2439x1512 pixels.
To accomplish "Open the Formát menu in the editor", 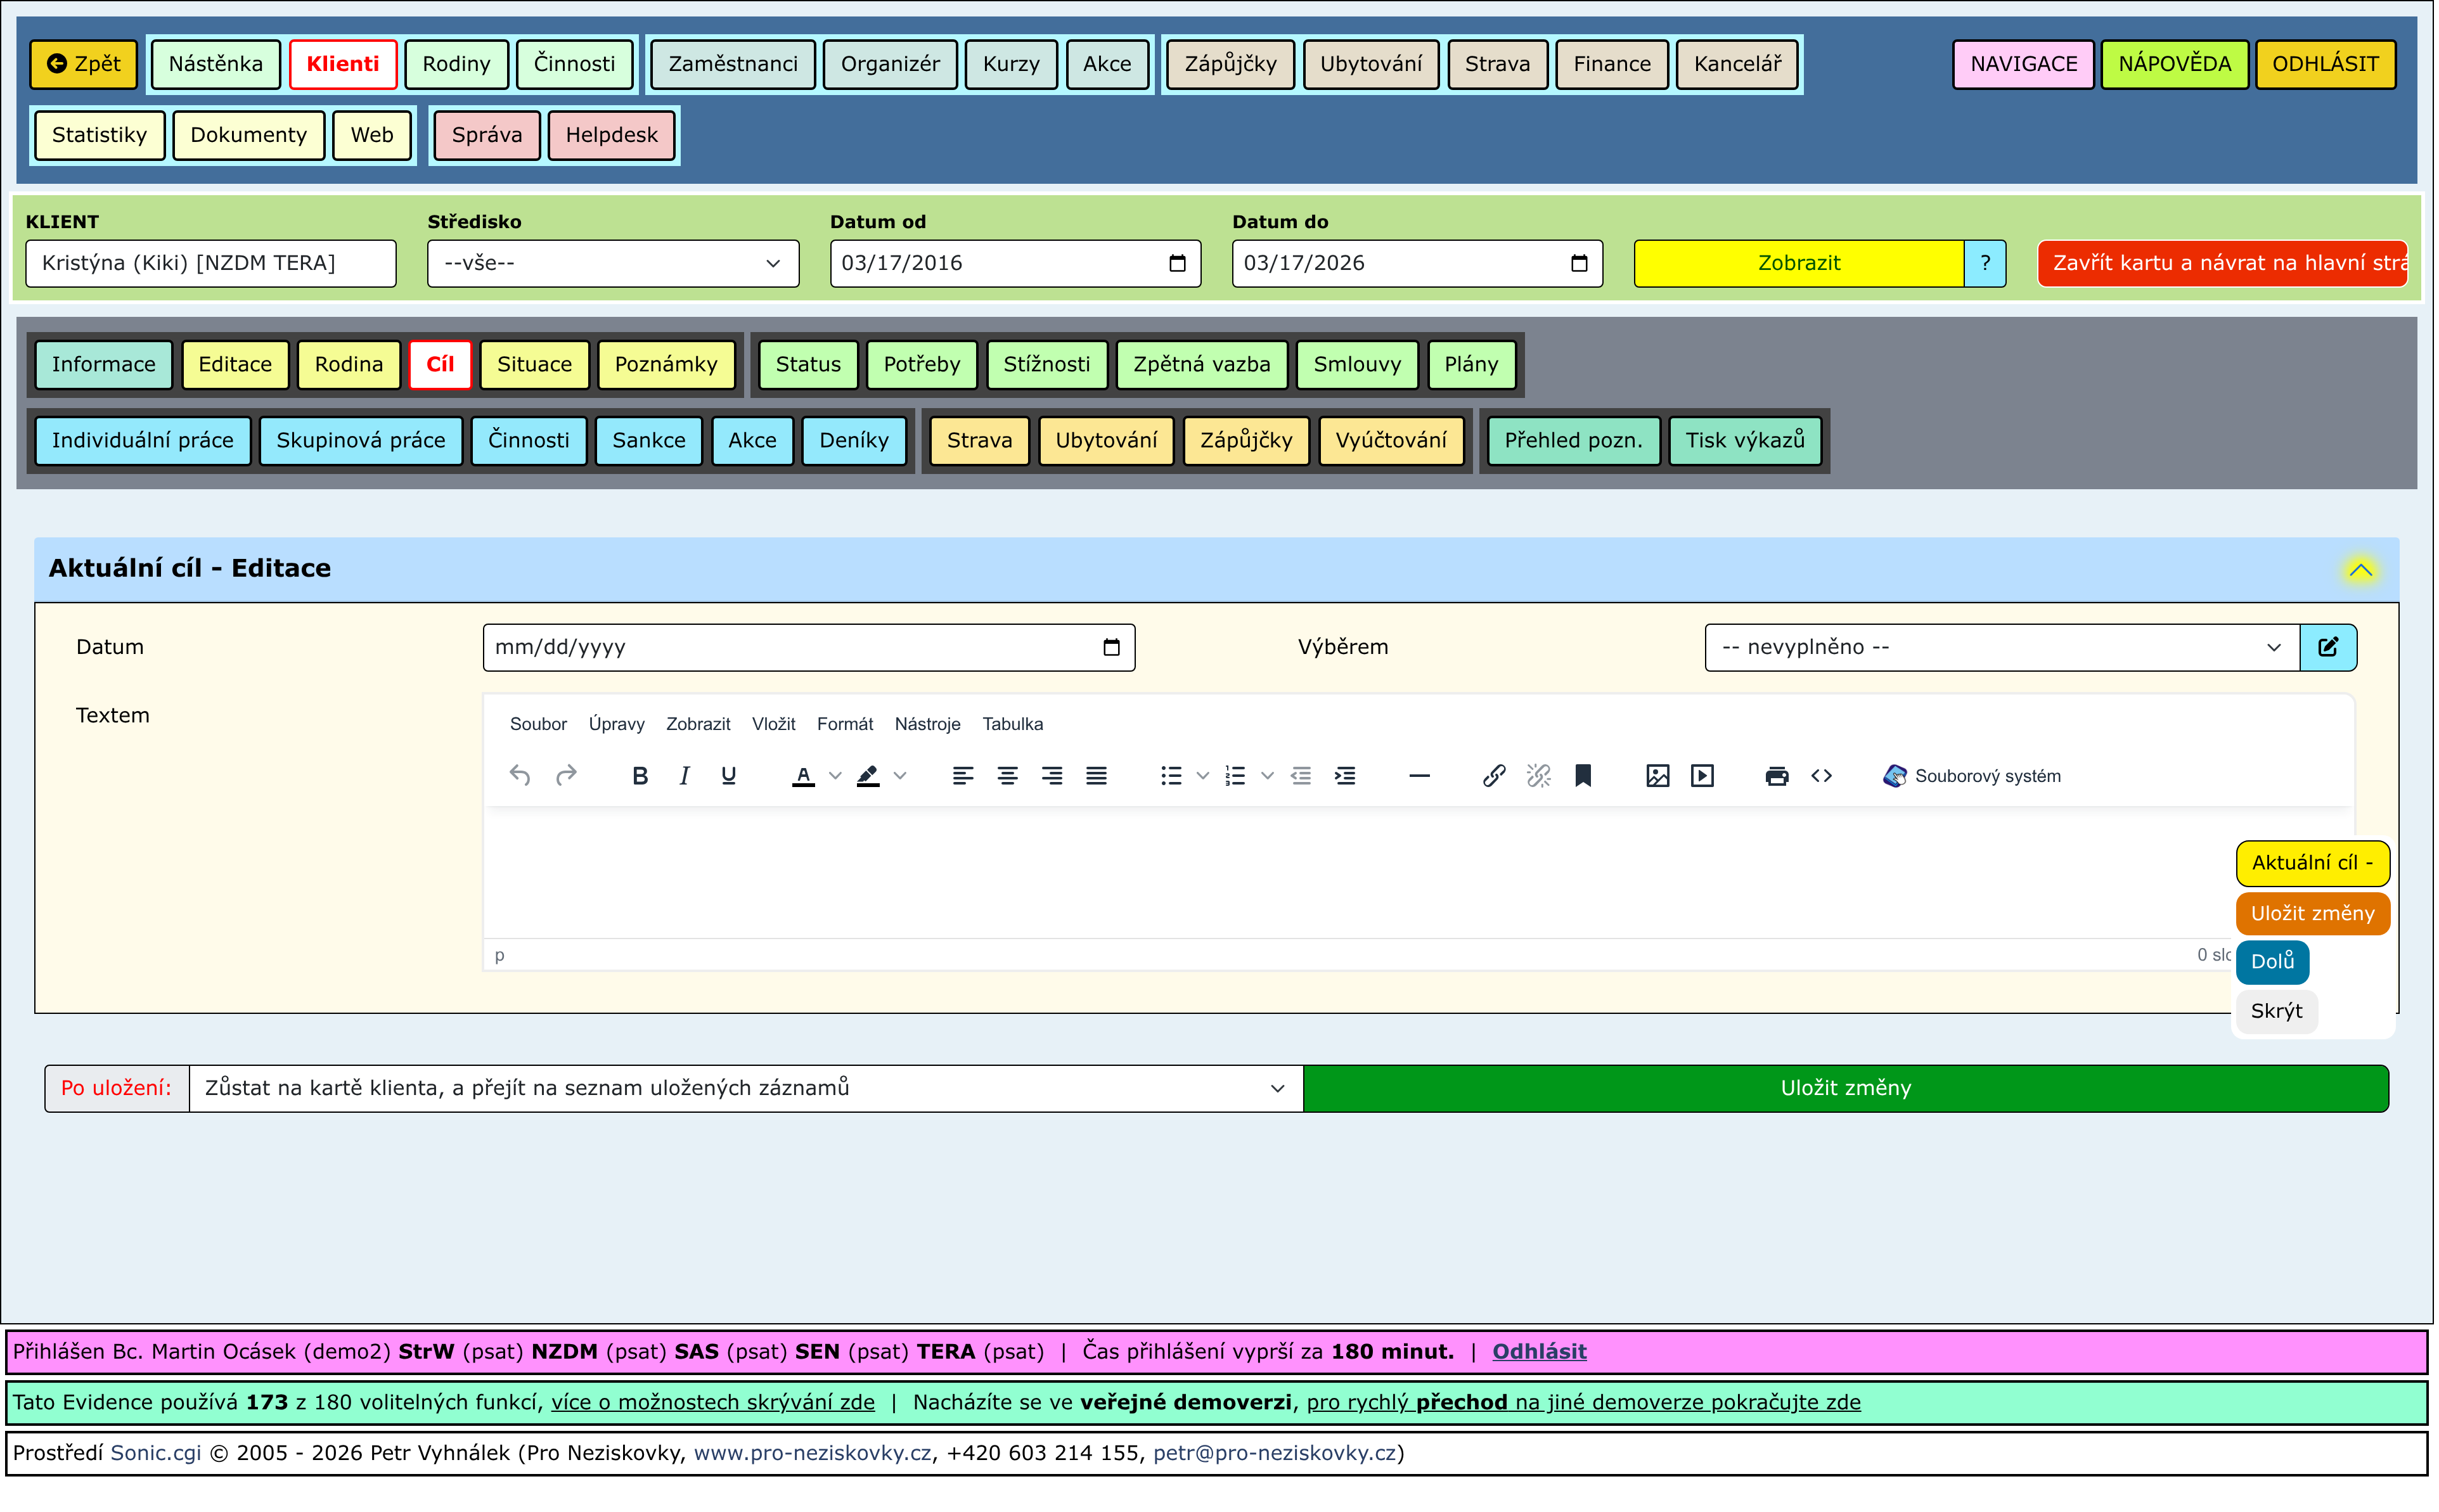I will coord(844,724).
